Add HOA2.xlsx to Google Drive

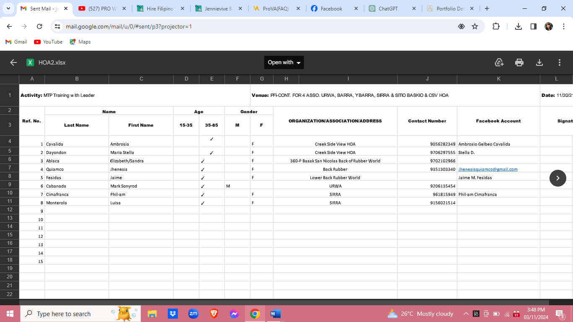point(499,62)
